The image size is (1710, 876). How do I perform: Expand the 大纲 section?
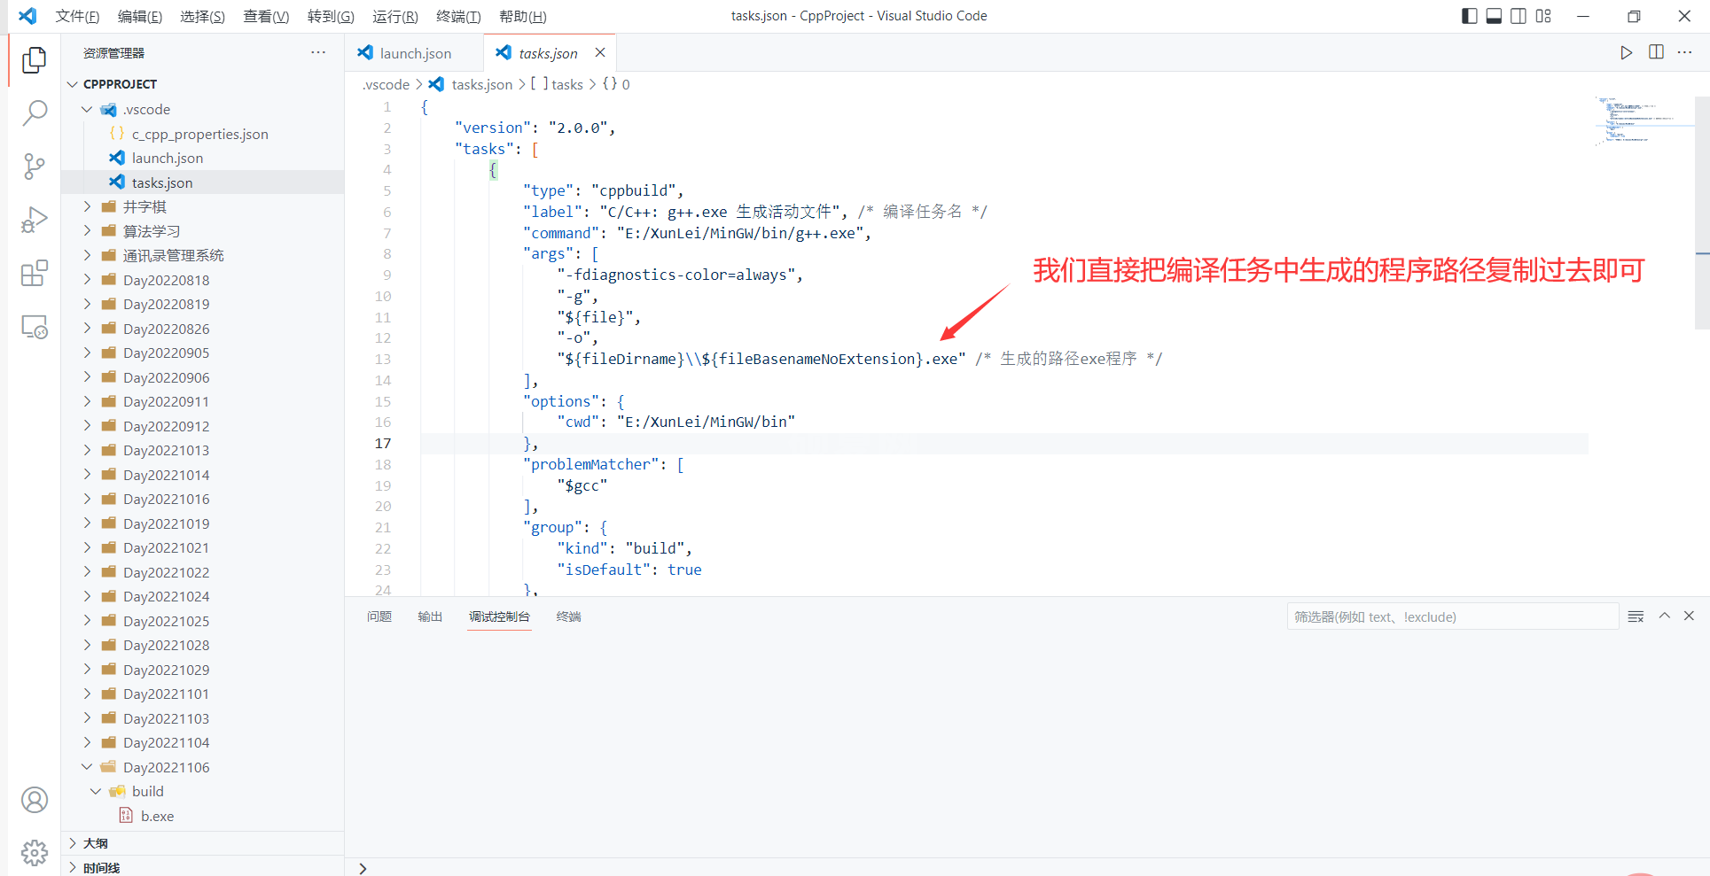point(72,843)
